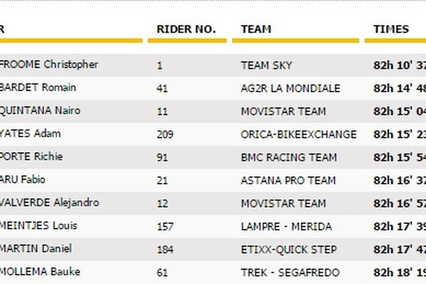Select rider VALVERDE Alejandro

pos(49,202)
